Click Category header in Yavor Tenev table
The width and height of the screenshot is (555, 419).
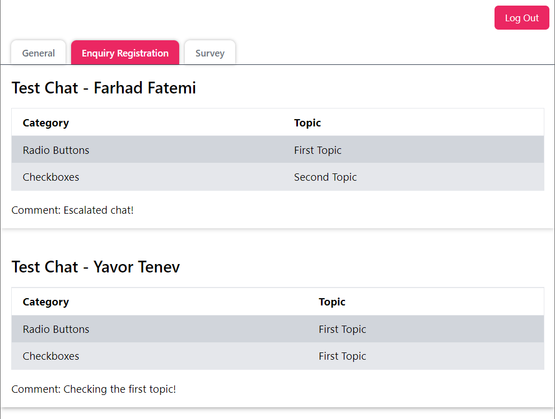(x=46, y=302)
